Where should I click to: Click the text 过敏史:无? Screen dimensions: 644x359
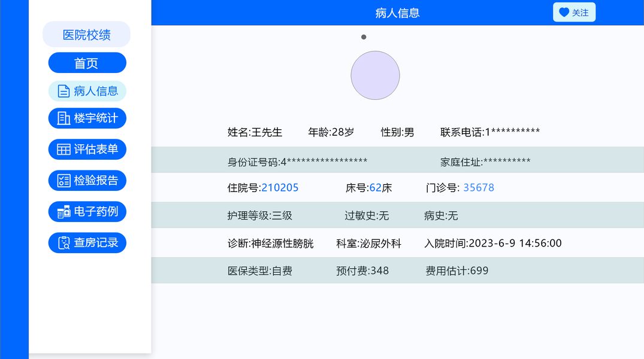point(367,215)
